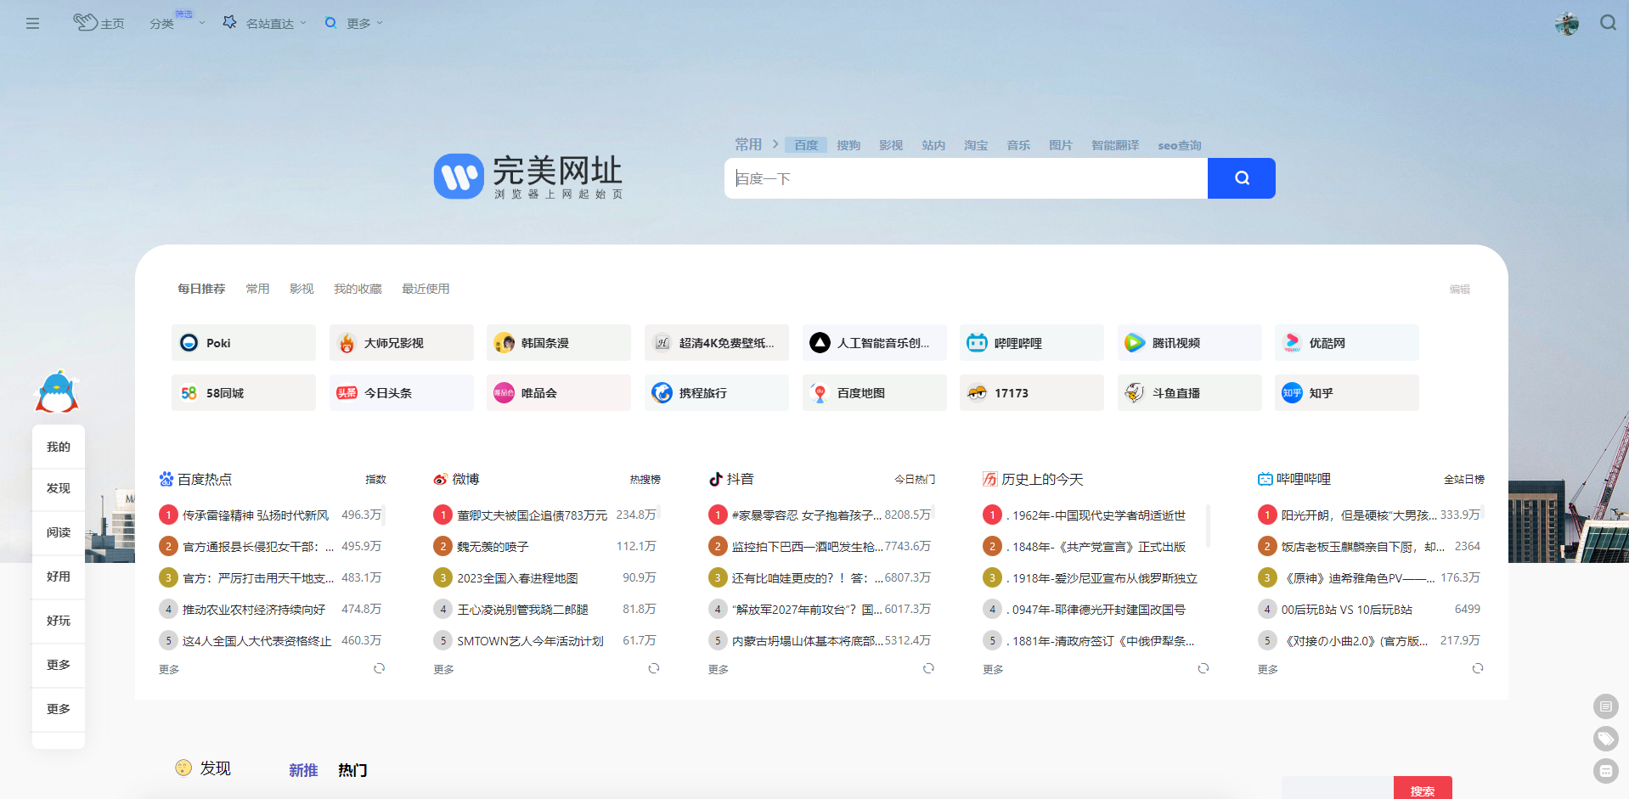Image resolution: width=1629 pixels, height=799 pixels.
Task: Refresh the 抖音 hot list
Action: (x=928, y=668)
